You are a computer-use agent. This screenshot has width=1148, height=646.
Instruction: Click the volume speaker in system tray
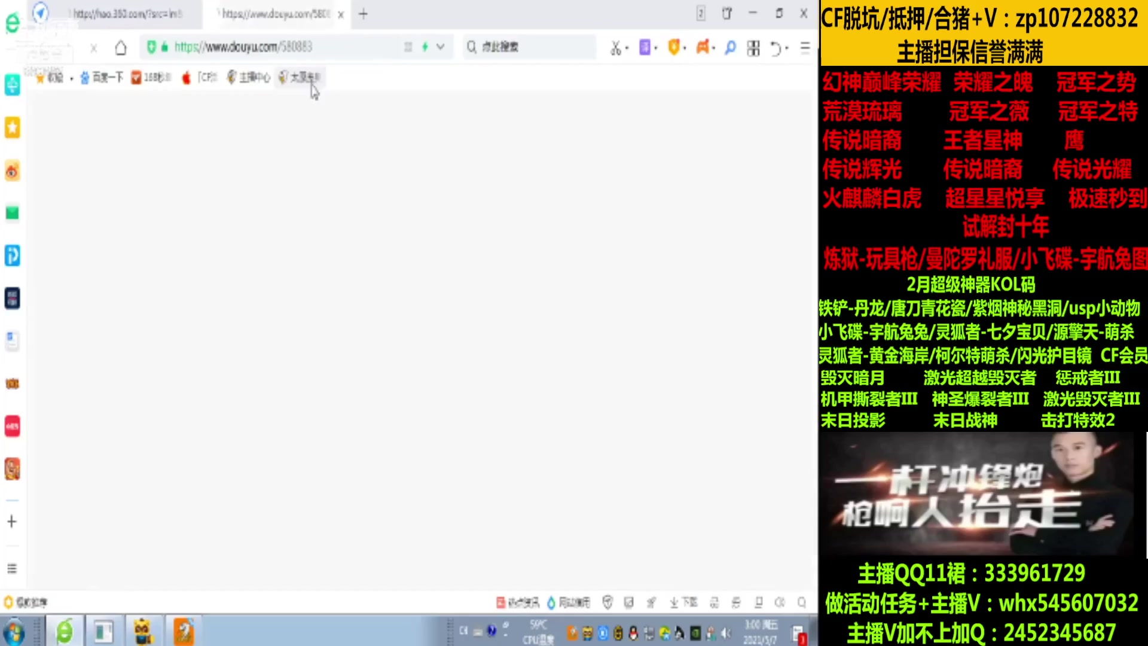[726, 633]
